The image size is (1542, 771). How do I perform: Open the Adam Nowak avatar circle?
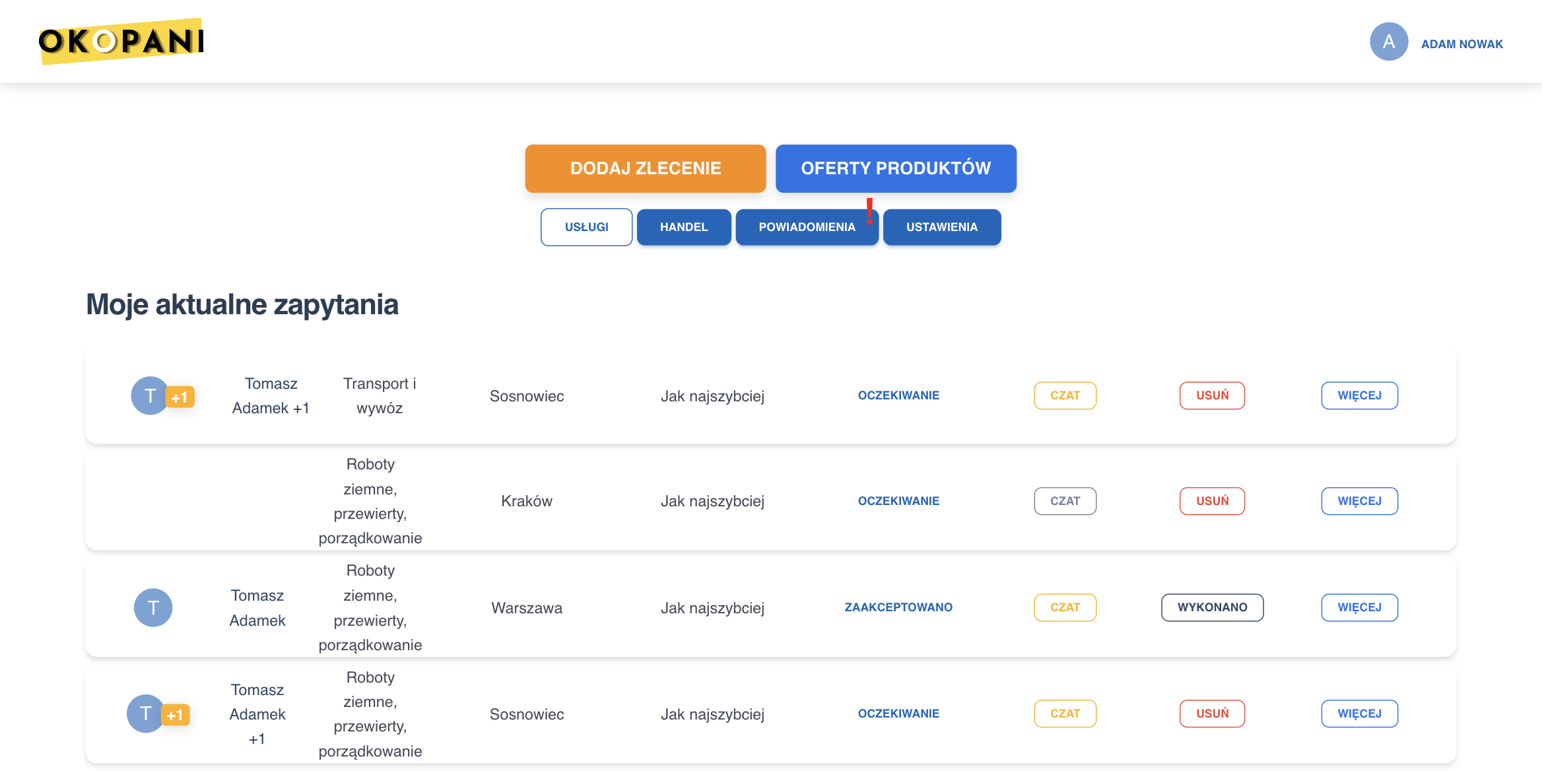click(x=1389, y=42)
